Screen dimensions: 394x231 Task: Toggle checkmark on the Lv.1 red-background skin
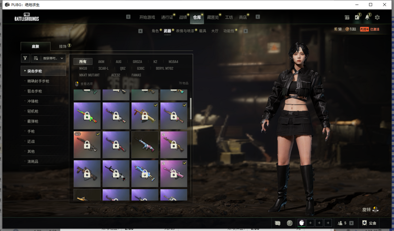[98, 134]
